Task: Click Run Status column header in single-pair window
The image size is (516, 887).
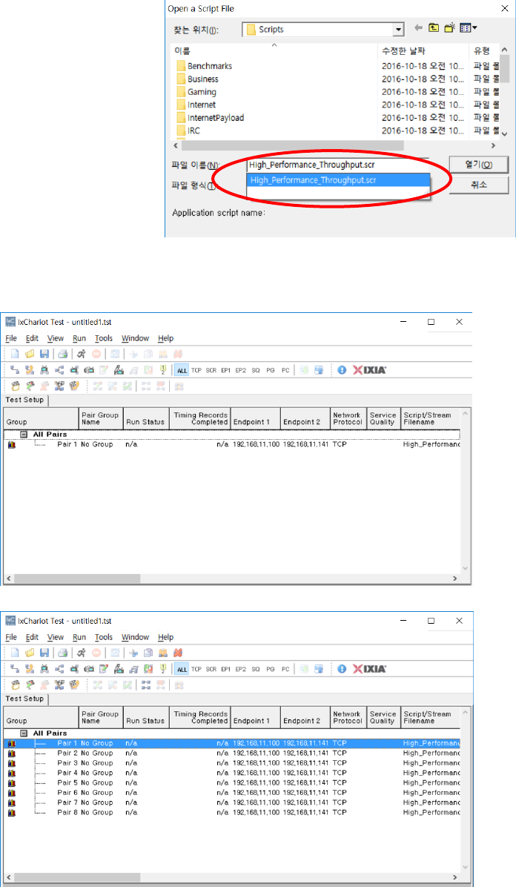Action: (x=147, y=418)
